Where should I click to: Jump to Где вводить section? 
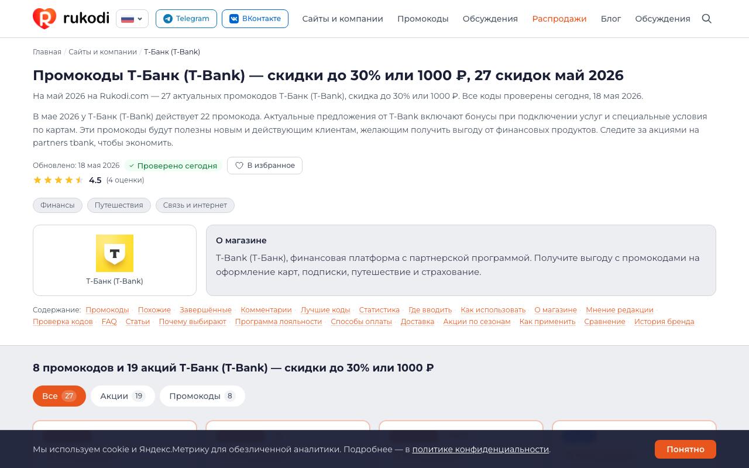(430, 310)
